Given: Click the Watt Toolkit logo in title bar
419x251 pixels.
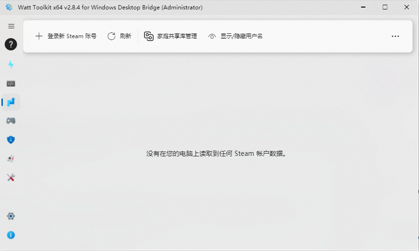Looking at the screenshot, I should tap(9, 7).
